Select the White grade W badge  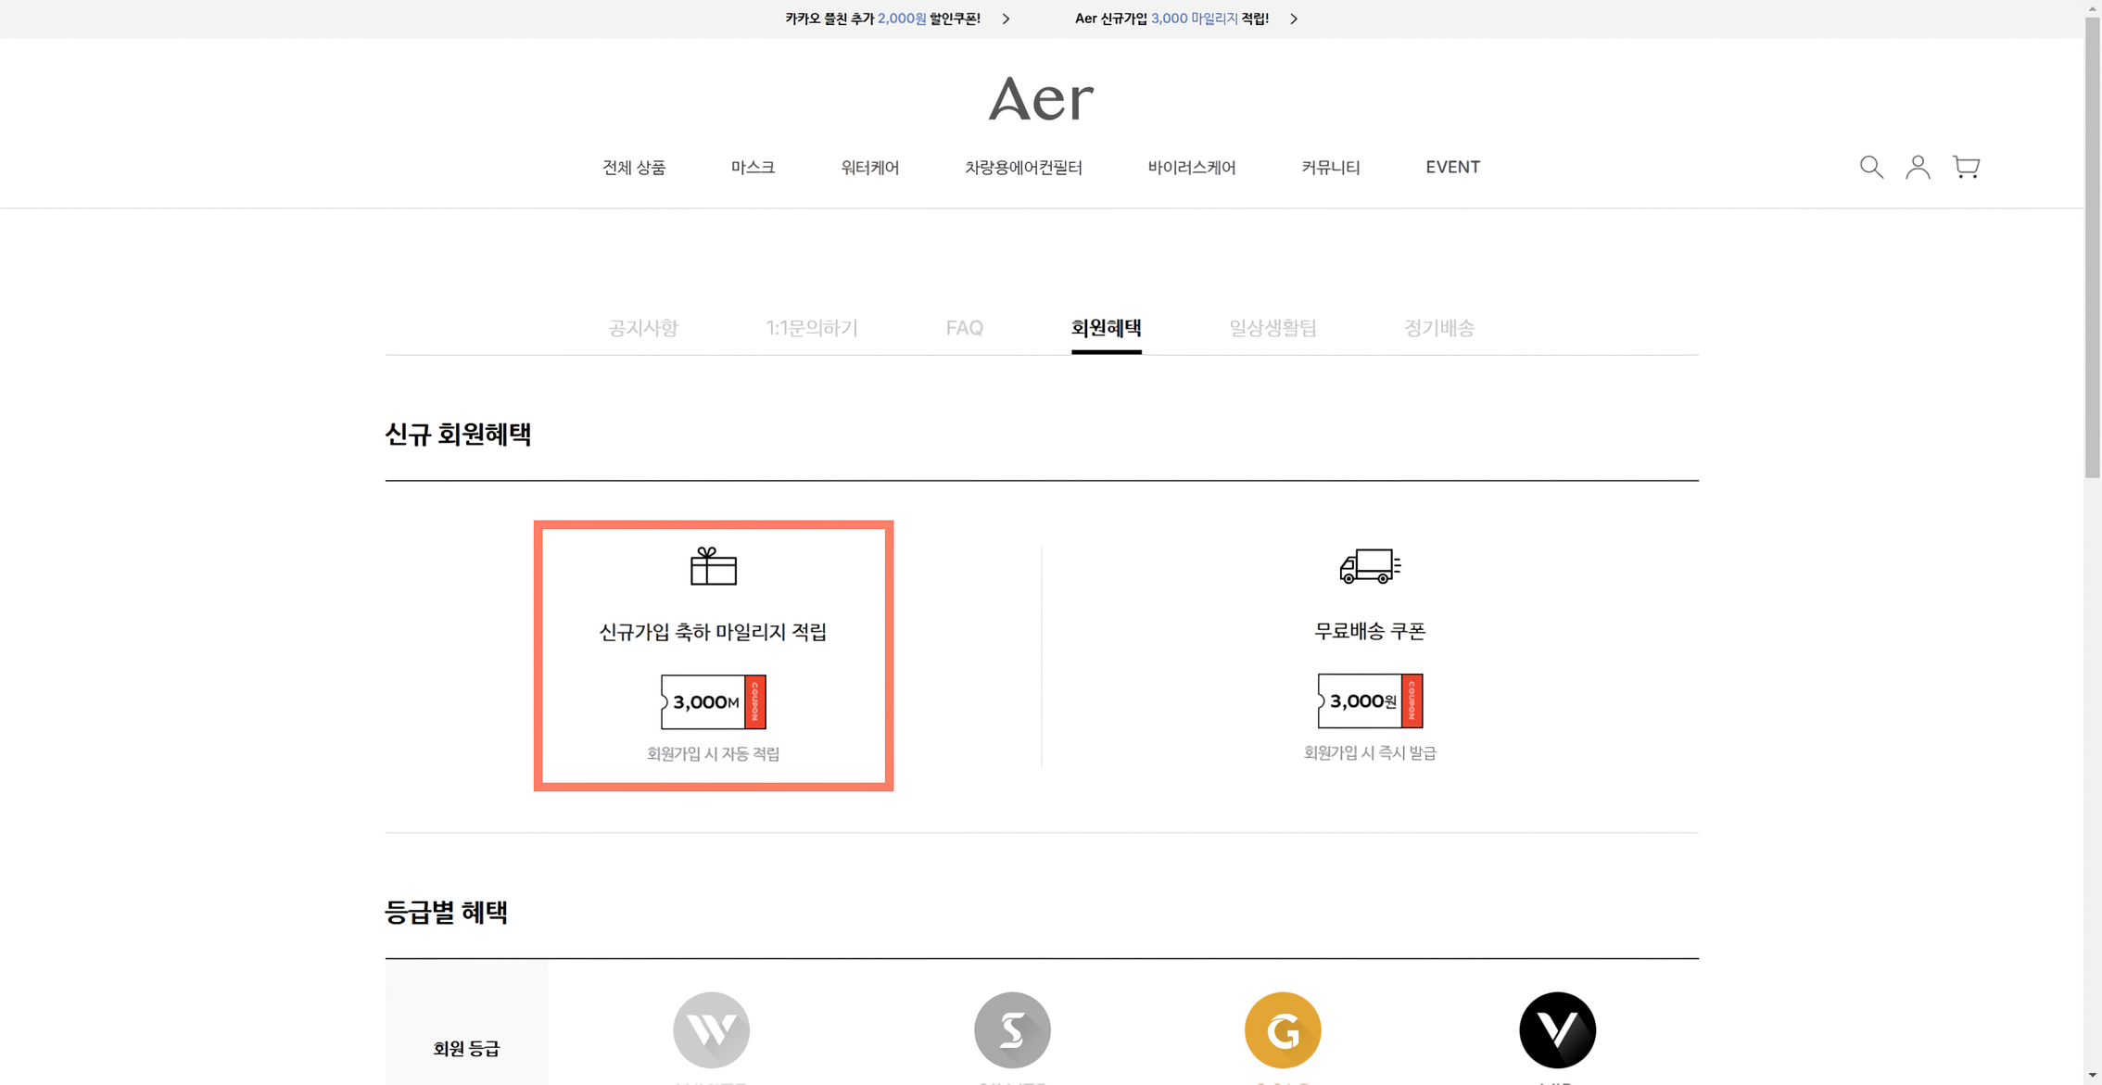click(x=711, y=1029)
